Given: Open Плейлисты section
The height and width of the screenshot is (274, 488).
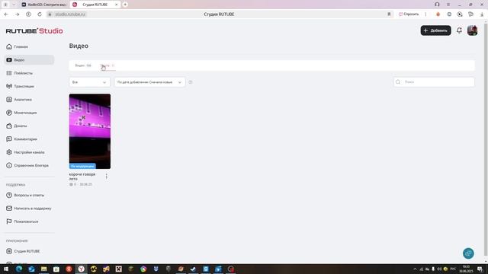Looking at the screenshot, I should tap(19, 73).
